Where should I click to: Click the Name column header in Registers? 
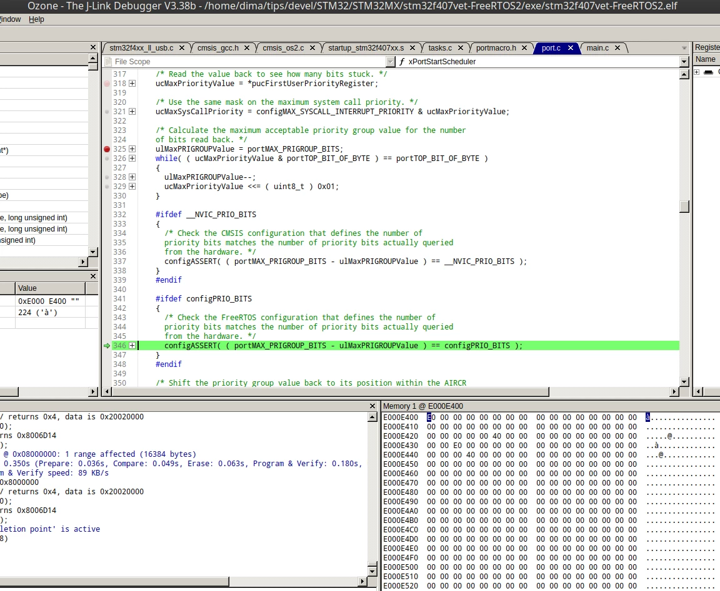click(x=706, y=59)
